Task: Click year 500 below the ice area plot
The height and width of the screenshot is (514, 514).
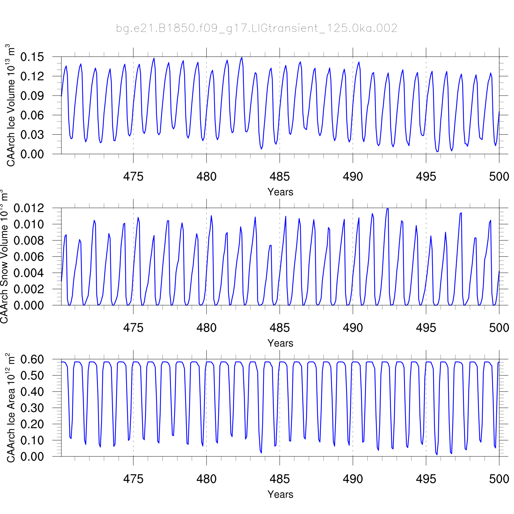Action: [499, 479]
